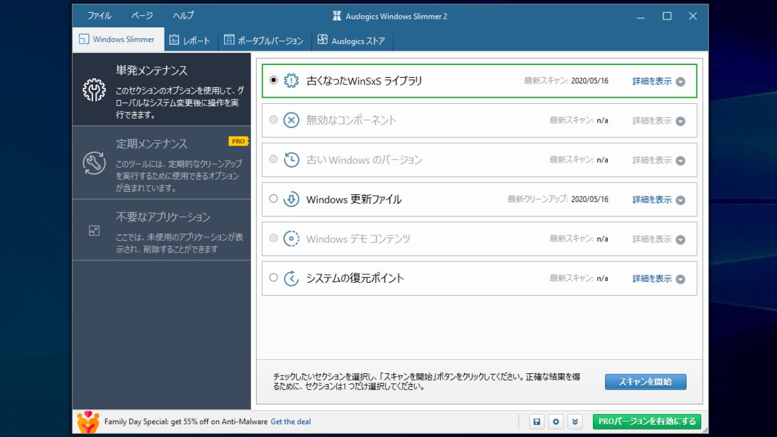The height and width of the screenshot is (437, 777).
Task: Click the double chevron down icon in status bar
Action: click(575, 422)
